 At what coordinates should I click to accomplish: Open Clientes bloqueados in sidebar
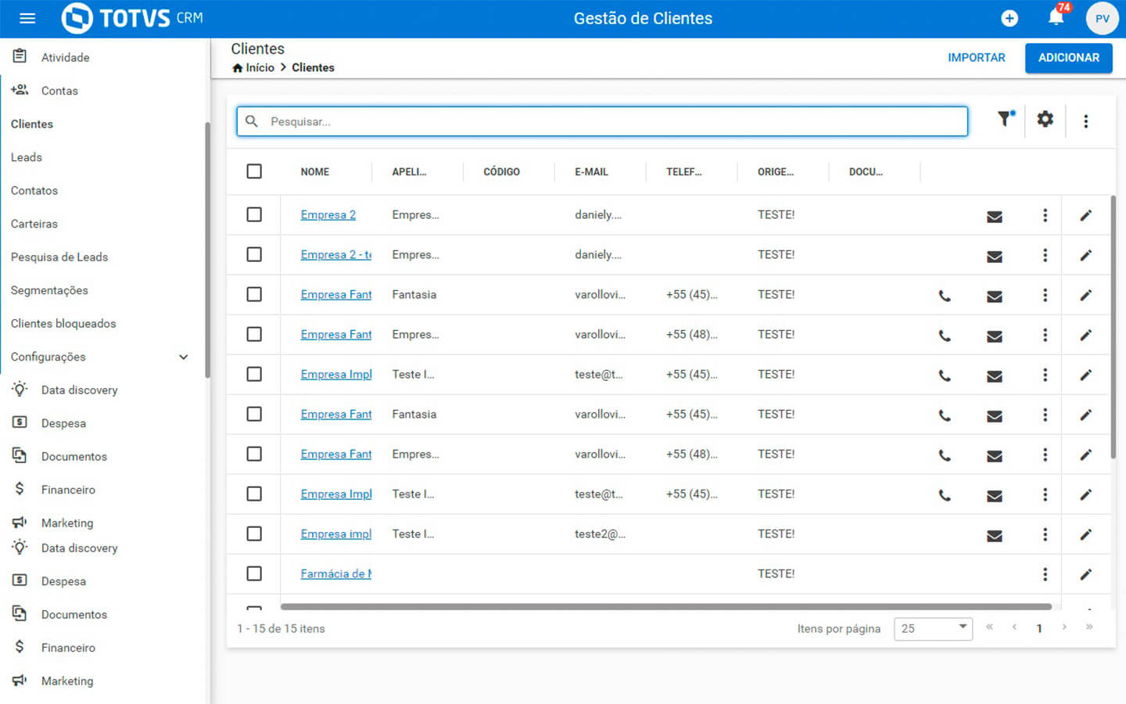click(x=63, y=323)
